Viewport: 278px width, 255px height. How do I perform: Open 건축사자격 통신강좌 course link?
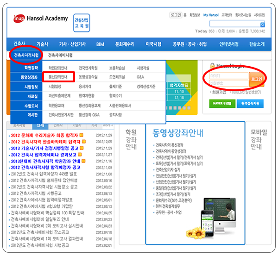point(169,145)
